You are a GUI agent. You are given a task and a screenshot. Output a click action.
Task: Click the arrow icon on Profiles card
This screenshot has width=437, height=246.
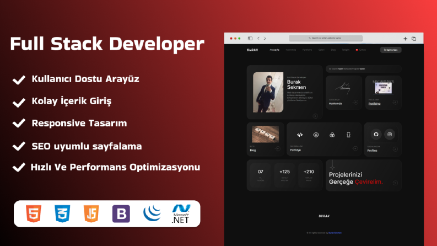[x=395, y=149]
